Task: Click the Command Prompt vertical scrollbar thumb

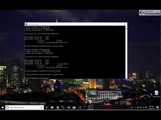Action: point(126,29)
